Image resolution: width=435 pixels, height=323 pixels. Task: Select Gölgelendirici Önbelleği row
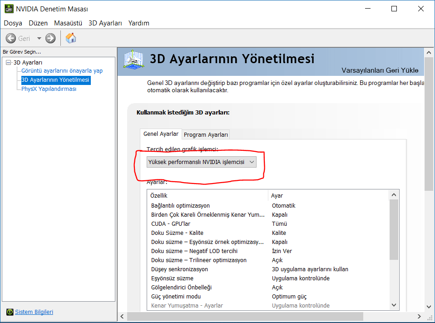coord(268,288)
